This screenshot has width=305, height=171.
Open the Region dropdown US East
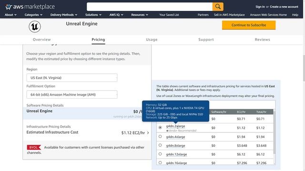[72, 78]
